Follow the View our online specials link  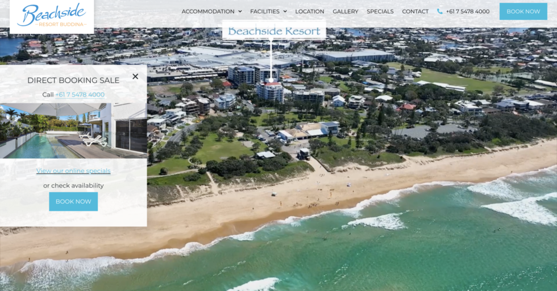click(73, 171)
